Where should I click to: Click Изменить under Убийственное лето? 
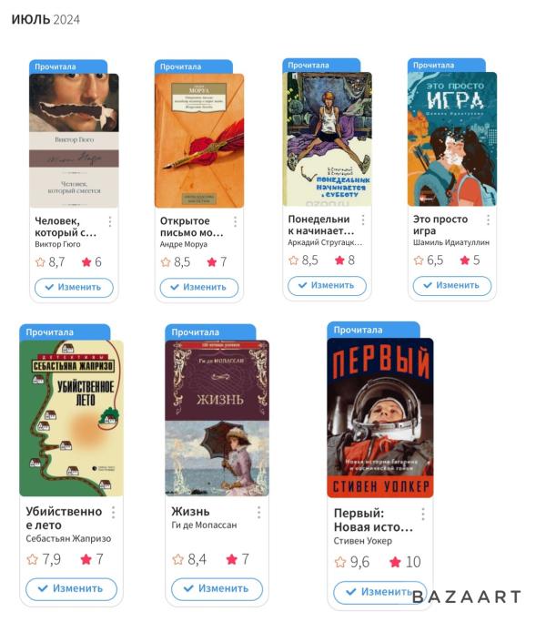click(x=71, y=588)
